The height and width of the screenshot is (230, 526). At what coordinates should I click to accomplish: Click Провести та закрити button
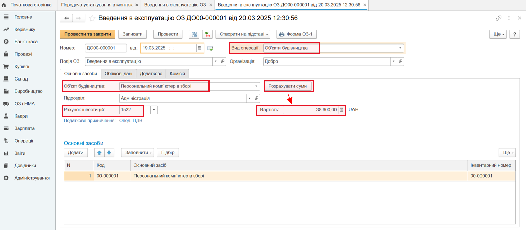[x=88, y=34]
